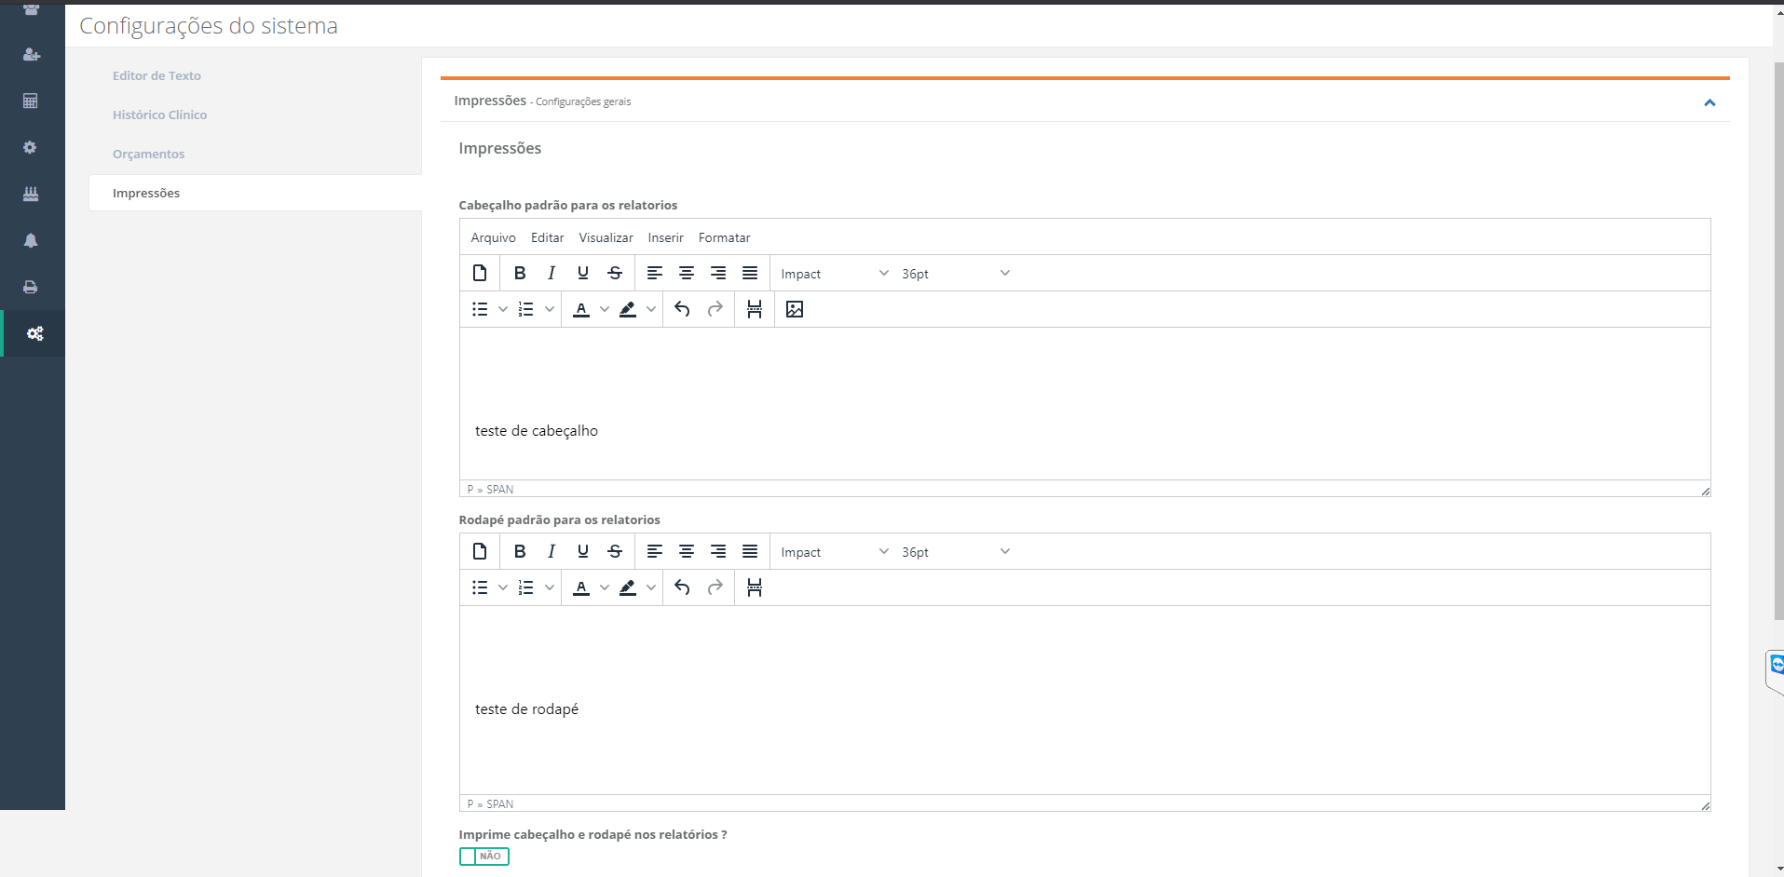The height and width of the screenshot is (877, 1784).
Task: Open the 36pt font size dropdown in footer editor
Action: pyautogui.click(x=955, y=552)
